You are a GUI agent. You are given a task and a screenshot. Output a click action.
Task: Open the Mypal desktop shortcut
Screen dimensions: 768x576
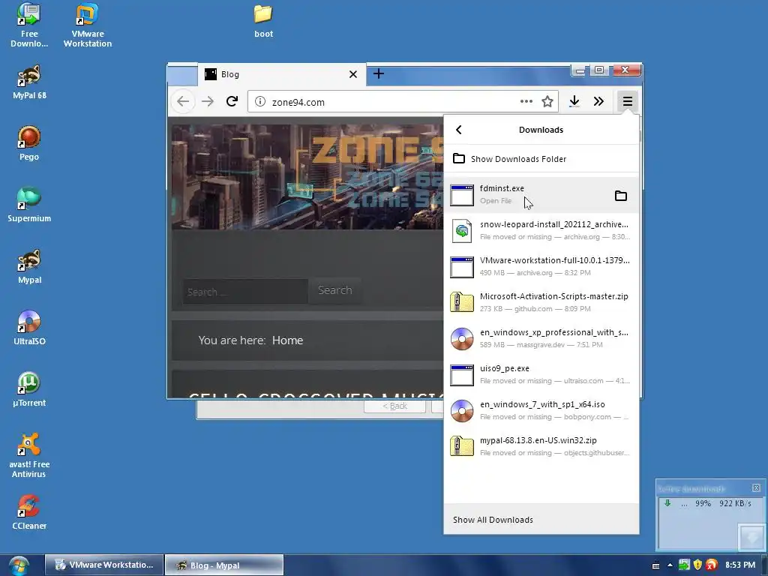(x=29, y=266)
